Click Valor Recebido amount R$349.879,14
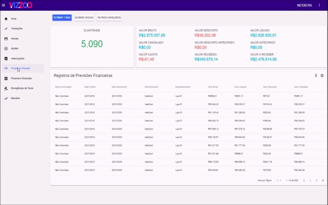 click(x=206, y=59)
